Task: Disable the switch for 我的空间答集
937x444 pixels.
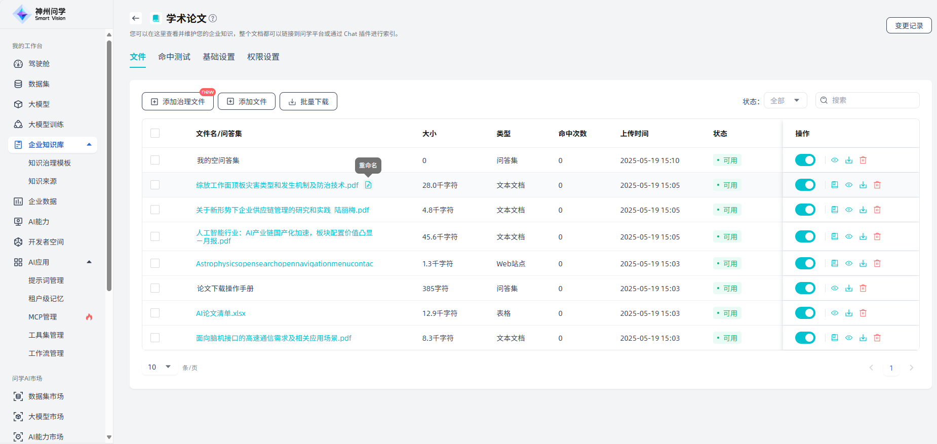Action: point(805,160)
